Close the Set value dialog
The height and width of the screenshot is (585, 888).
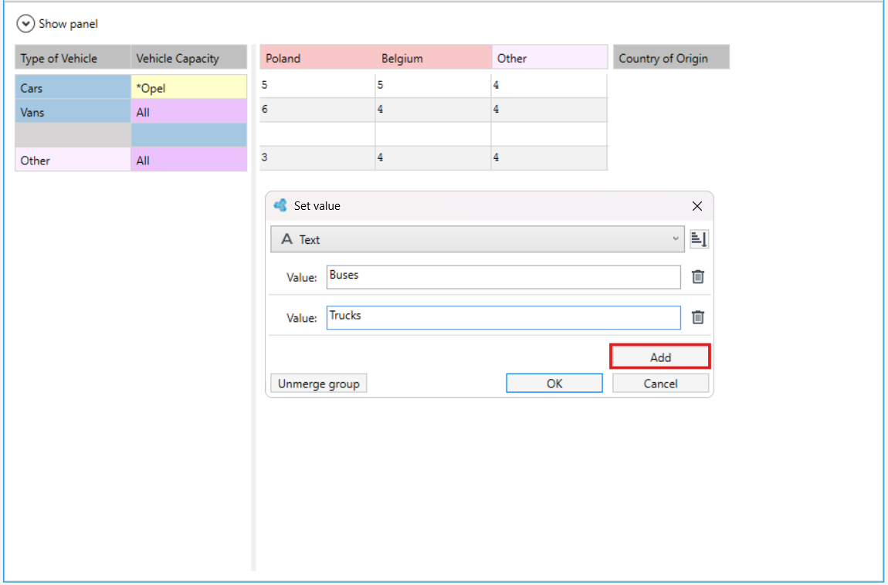[697, 206]
